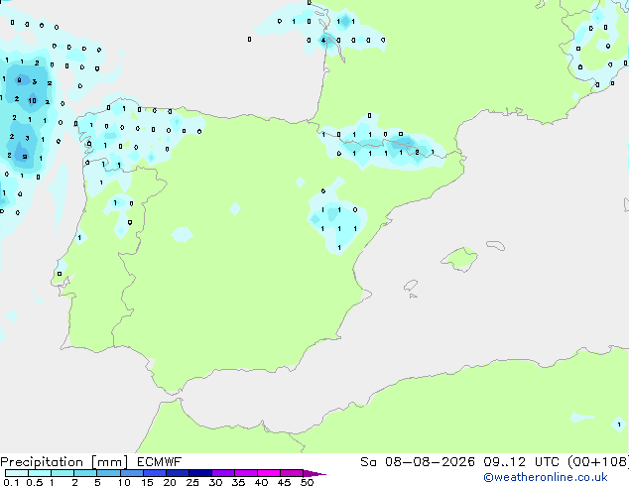Select the 2–5 mm legend color swatch
The width and height of the screenshot is (629, 486).
85,473
